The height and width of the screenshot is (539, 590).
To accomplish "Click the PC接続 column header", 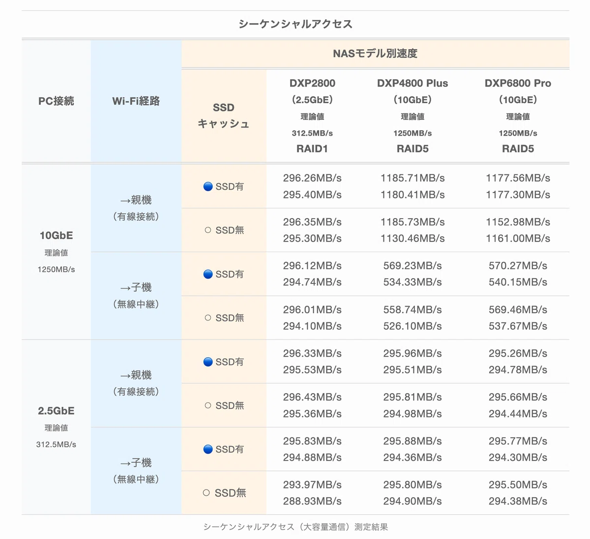I will 56,101.
